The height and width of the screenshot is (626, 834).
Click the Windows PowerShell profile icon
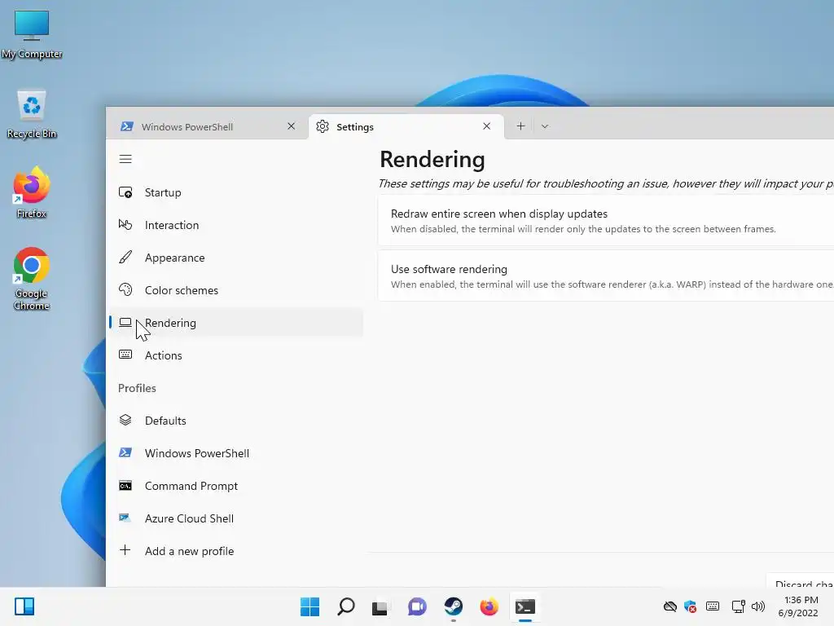pos(125,452)
